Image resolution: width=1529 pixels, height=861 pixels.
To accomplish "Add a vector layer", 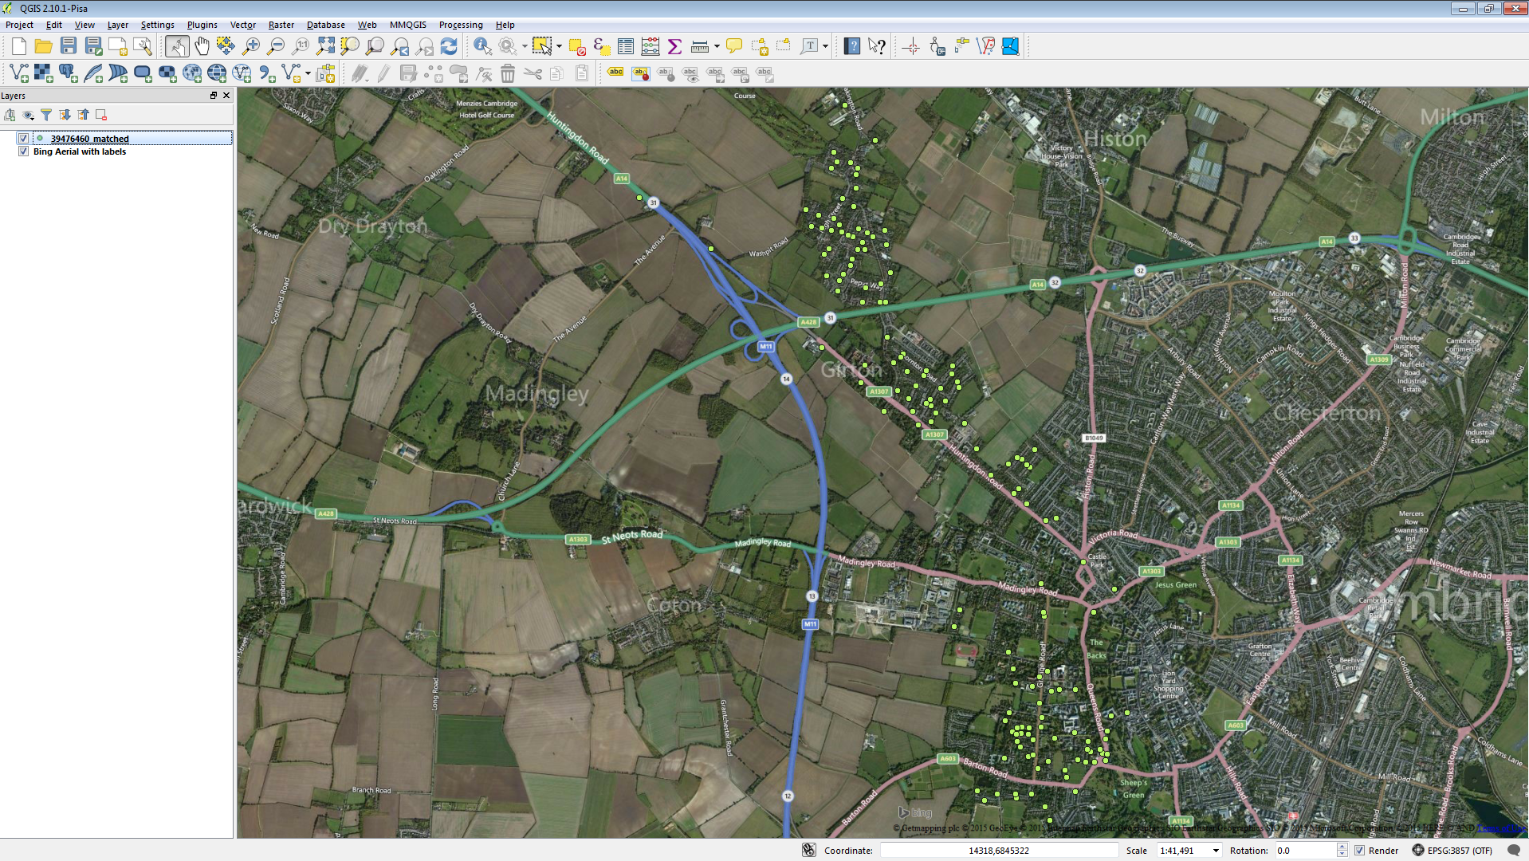I will click(19, 74).
